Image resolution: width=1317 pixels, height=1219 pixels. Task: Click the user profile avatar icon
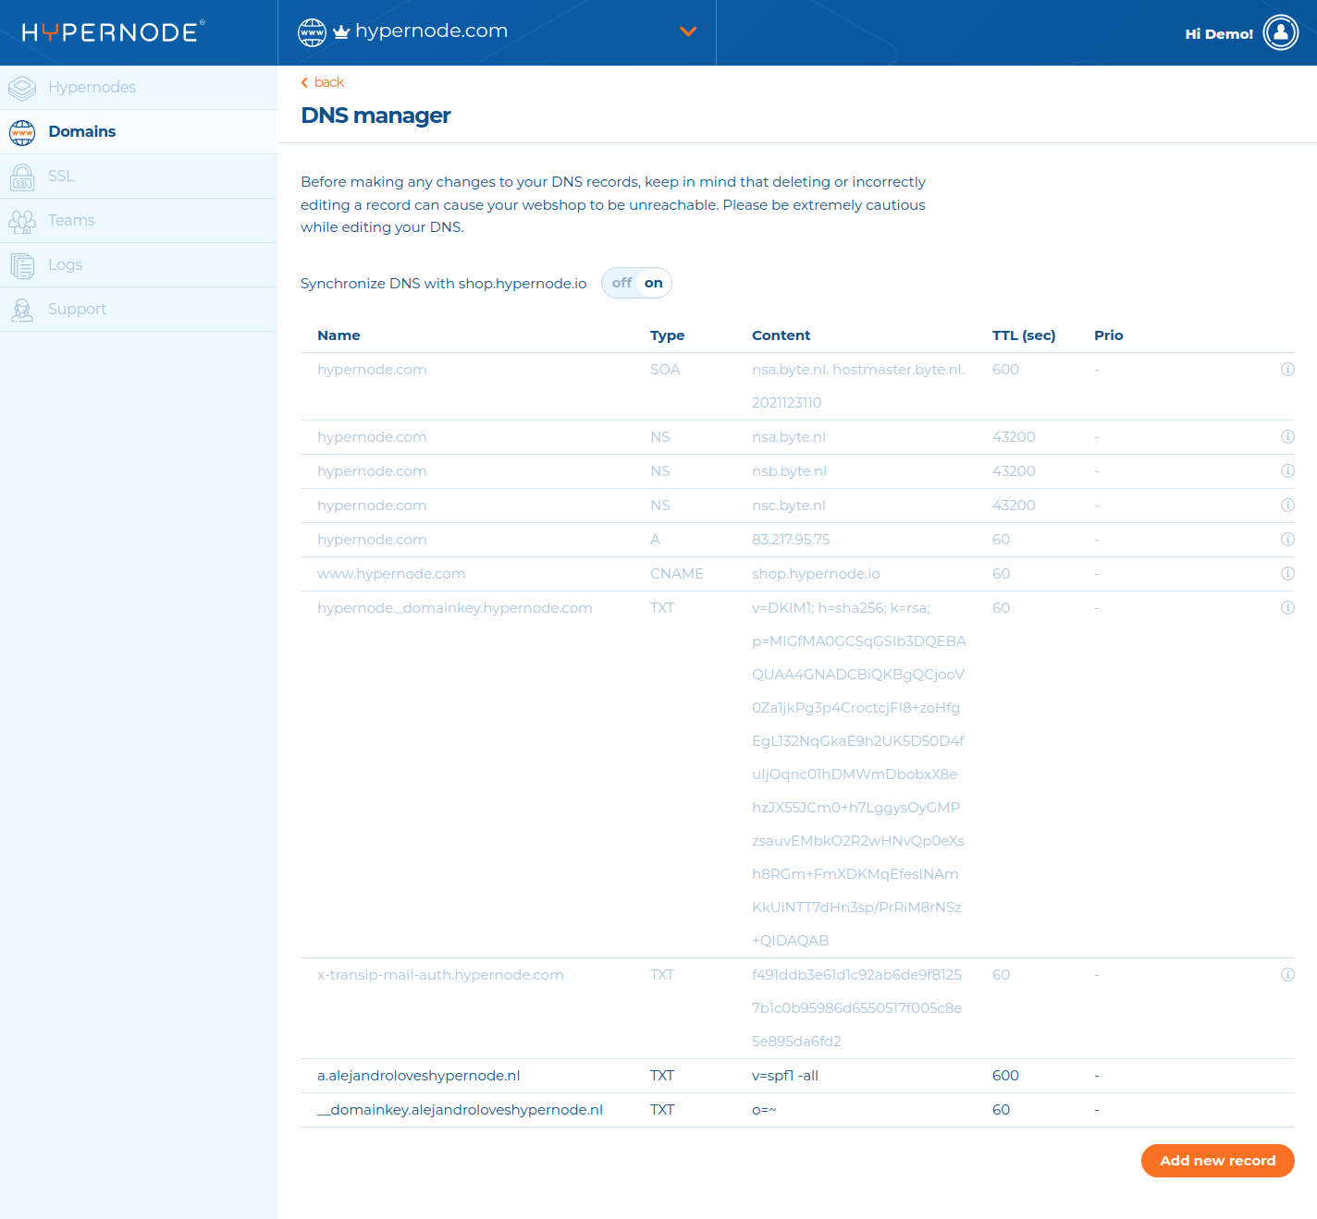coord(1281,32)
